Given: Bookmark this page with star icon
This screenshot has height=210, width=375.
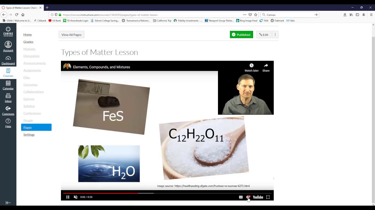Looking at the screenshot, I should click(256, 15).
